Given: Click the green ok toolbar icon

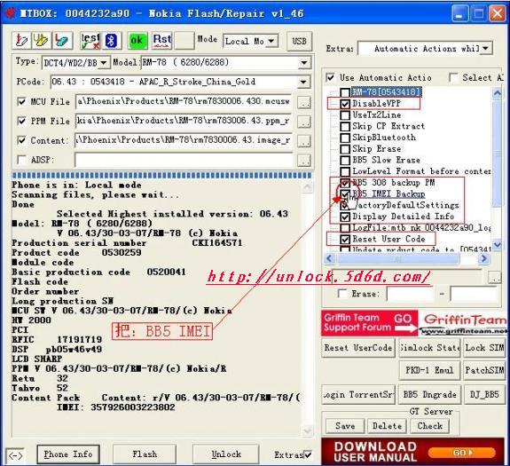Looking at the screenshot, I should coord(137,41).
